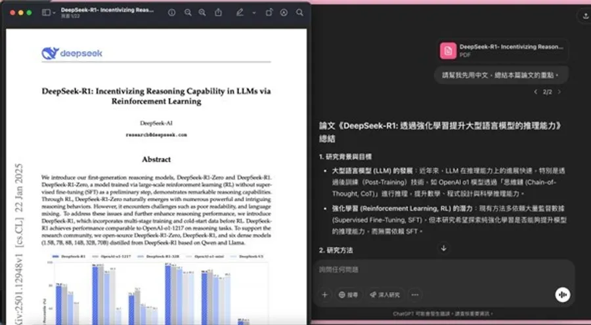Toggle the Preview sidebar view button
This screenshot has width=591, height=325.
click(x=47, y=12)
